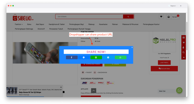Open Baju Korea St Tari Ql Stripe notification
Screen dimensions: 194x104
coord(30,92)
